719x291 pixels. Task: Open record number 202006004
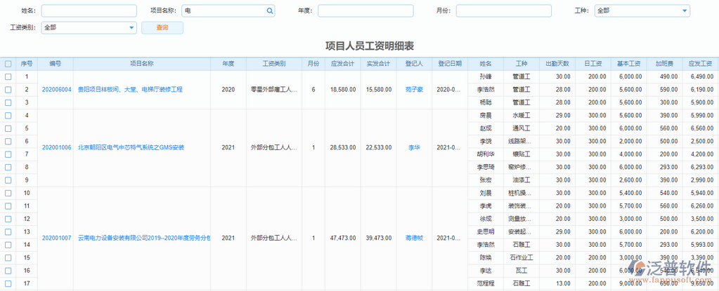click(x=56, y=90)
